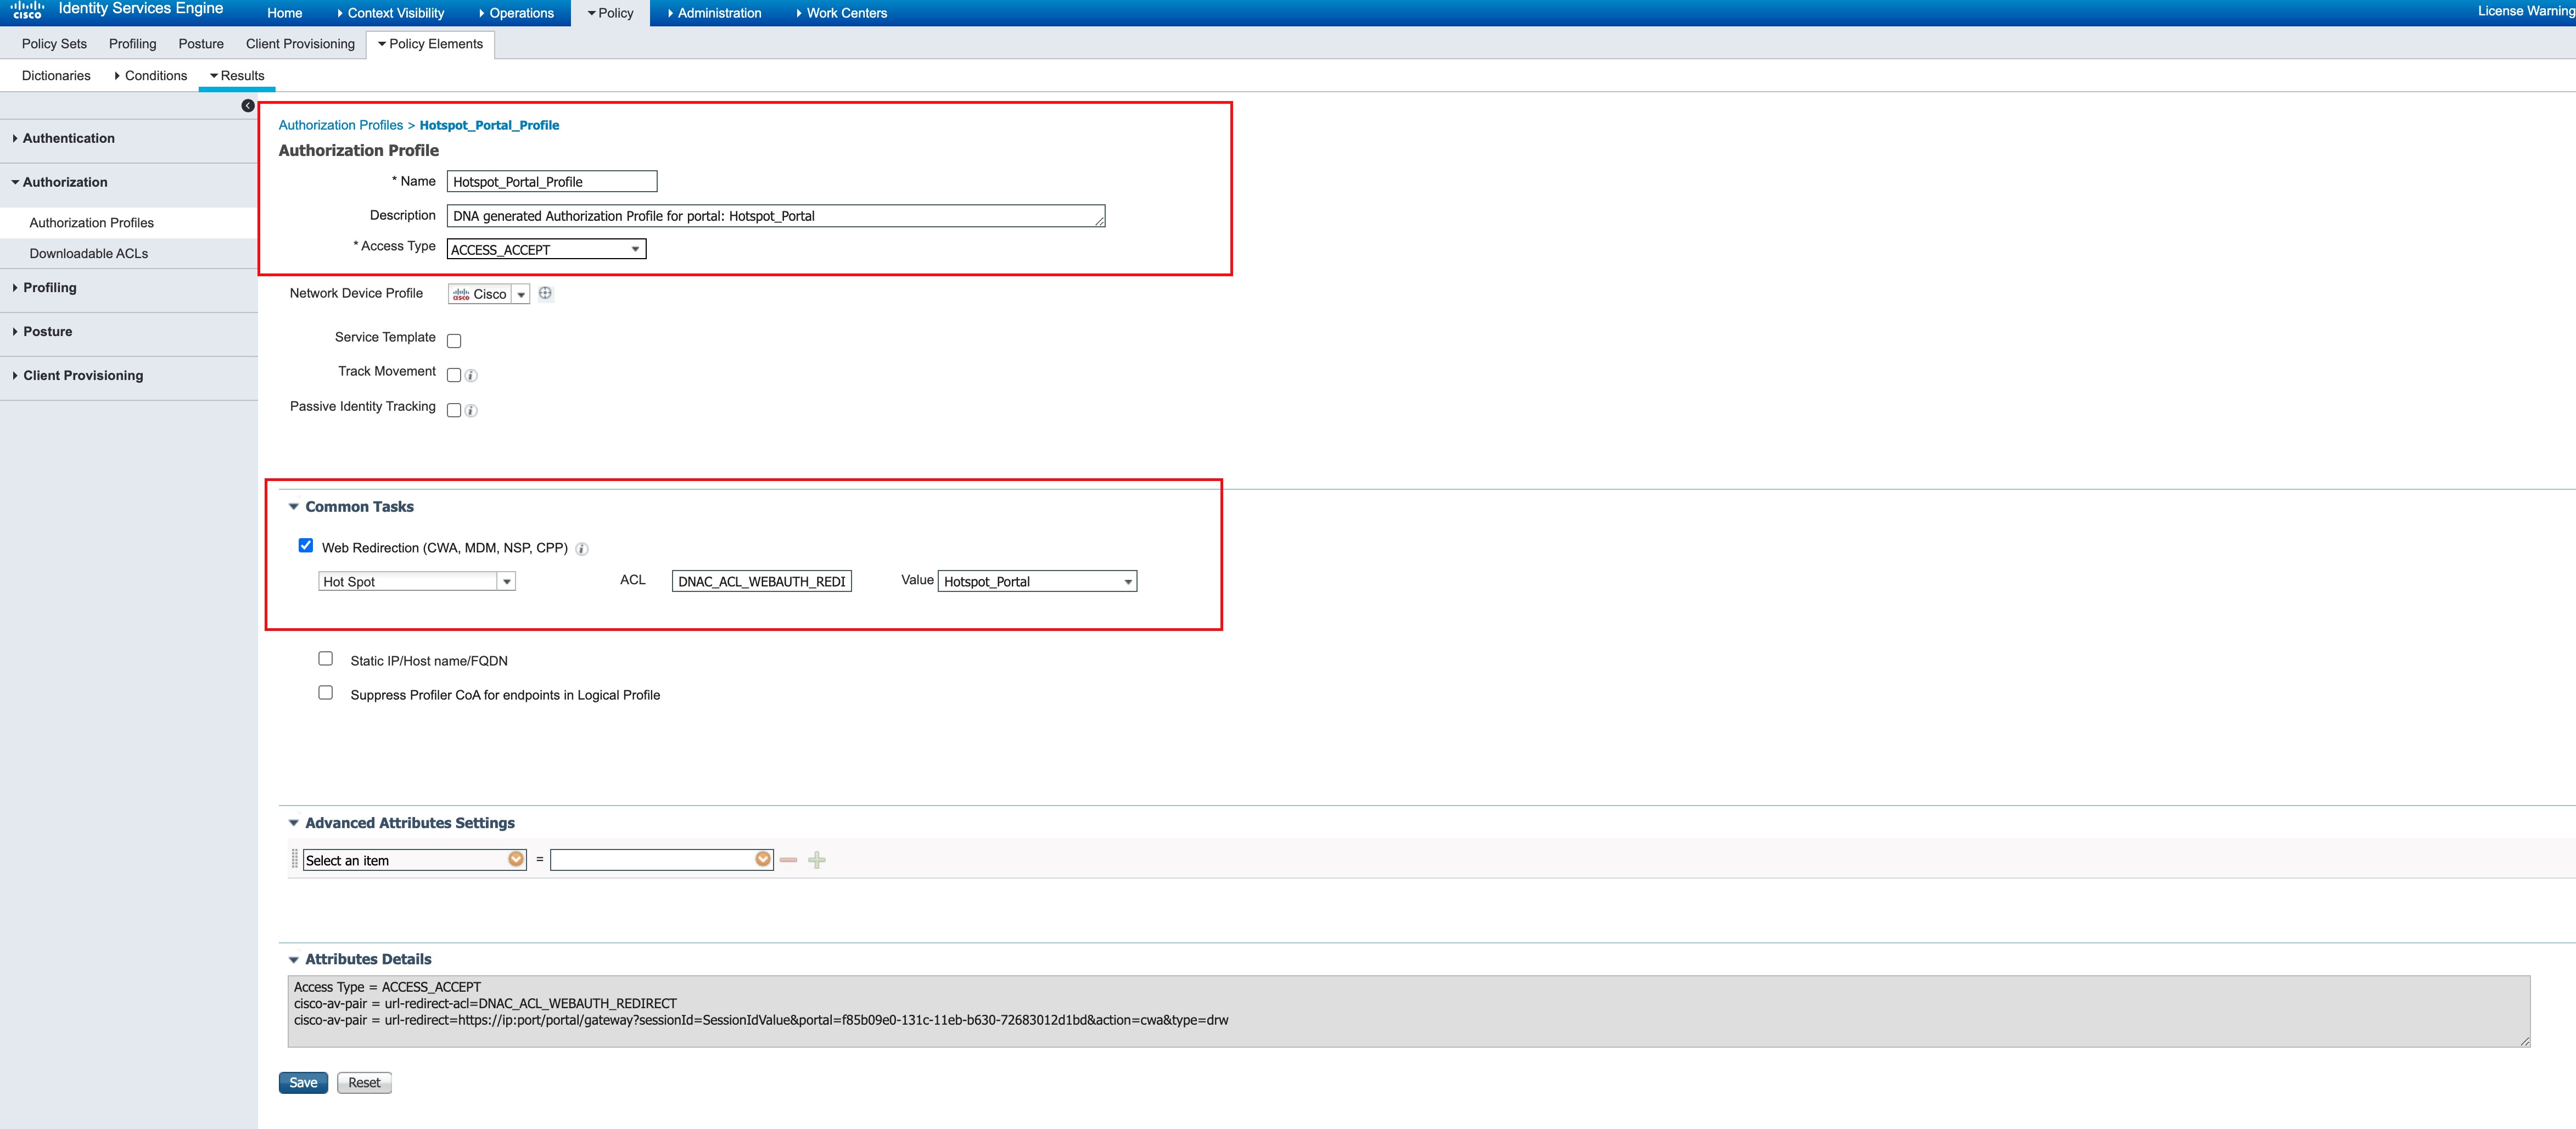Click the drag handle of the attribute row

(x=294, y=859)
